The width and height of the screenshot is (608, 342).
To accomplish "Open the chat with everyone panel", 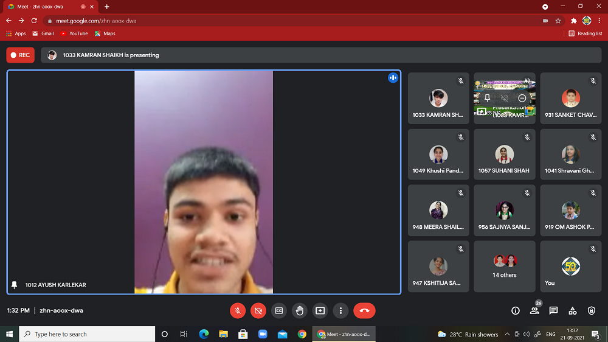I will pyautogui.click(x=553, y=310).
